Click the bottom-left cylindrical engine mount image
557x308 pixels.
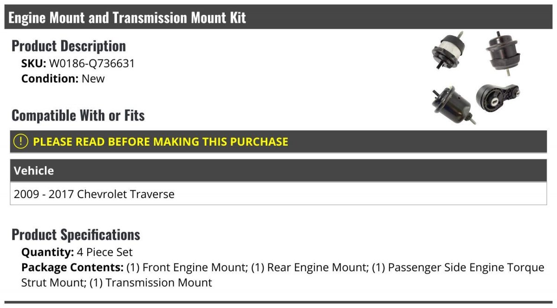coord(452,104)
